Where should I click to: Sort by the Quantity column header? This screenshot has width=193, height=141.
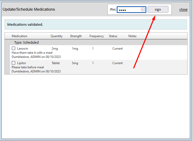point(57,36)
